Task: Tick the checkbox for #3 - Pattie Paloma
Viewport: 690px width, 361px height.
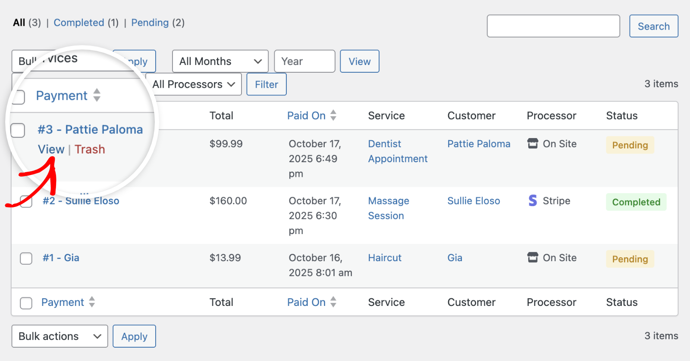Action: click(x=18, y=130)
